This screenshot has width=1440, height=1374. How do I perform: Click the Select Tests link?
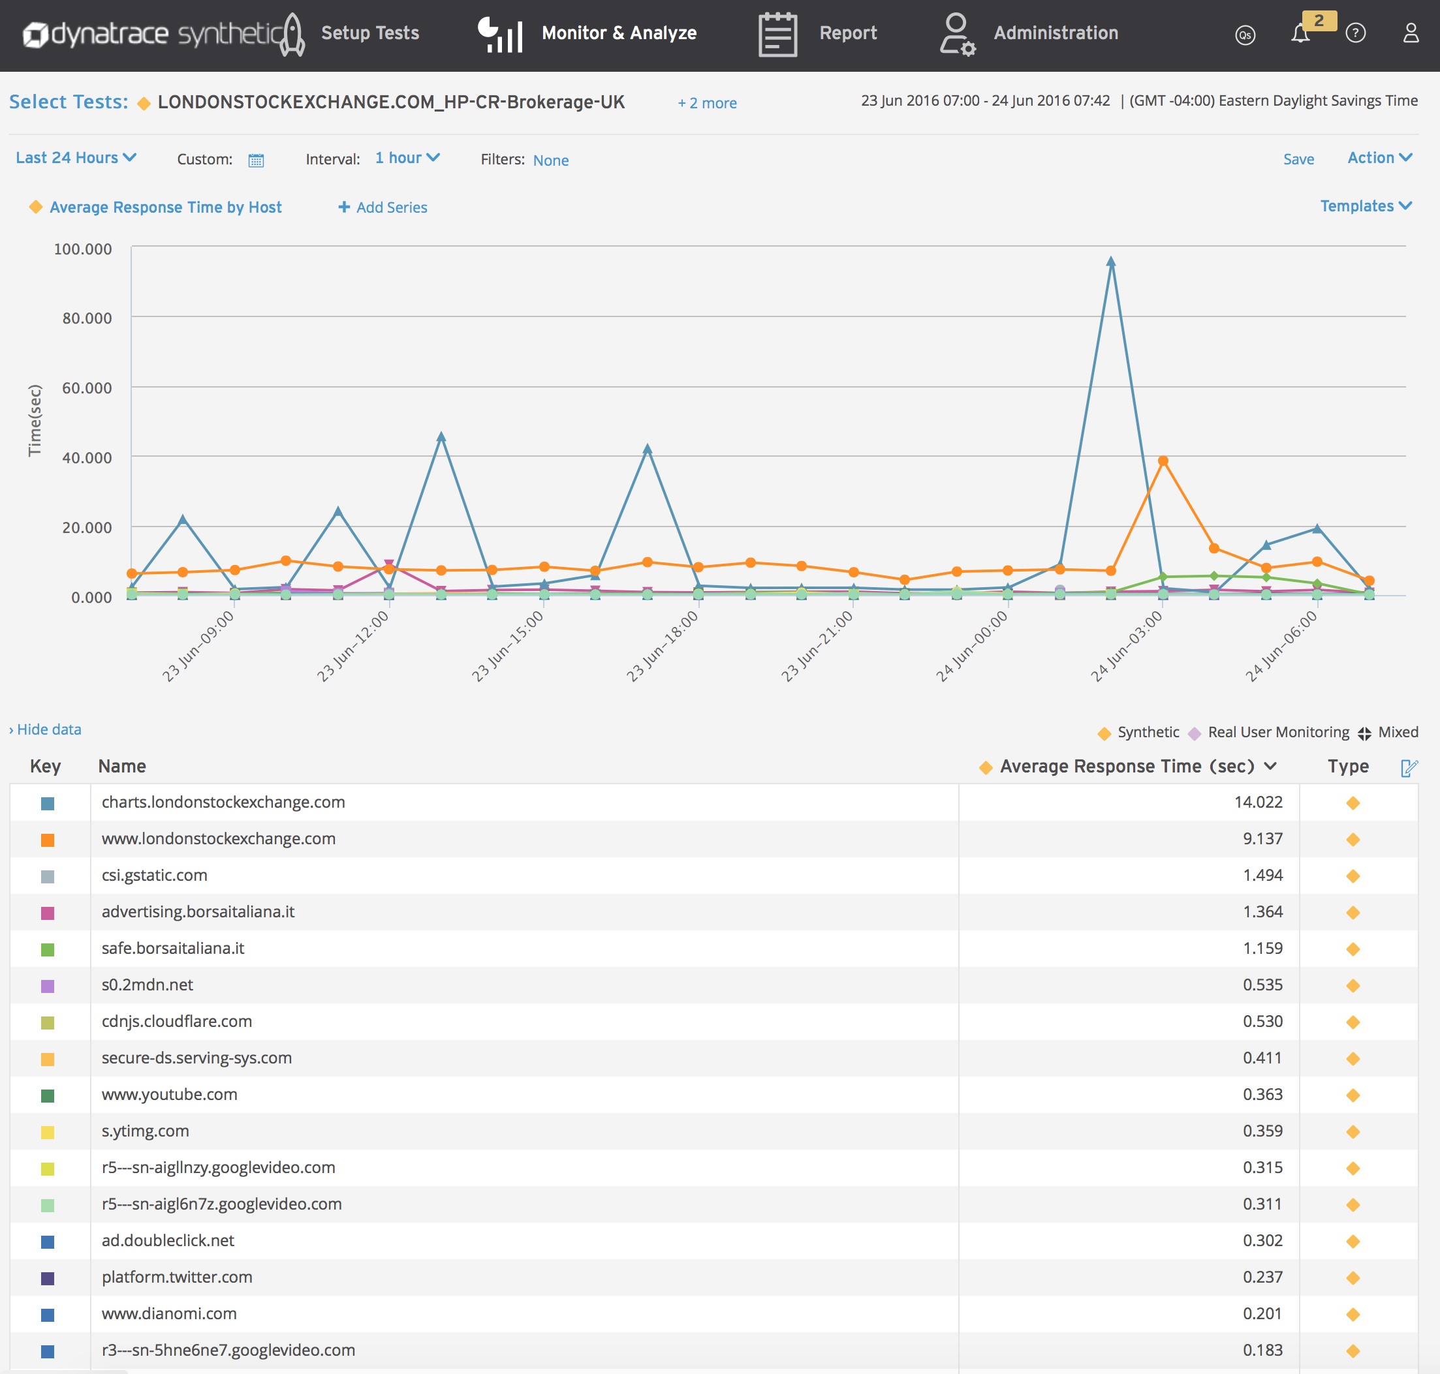[x=68, y=102]
